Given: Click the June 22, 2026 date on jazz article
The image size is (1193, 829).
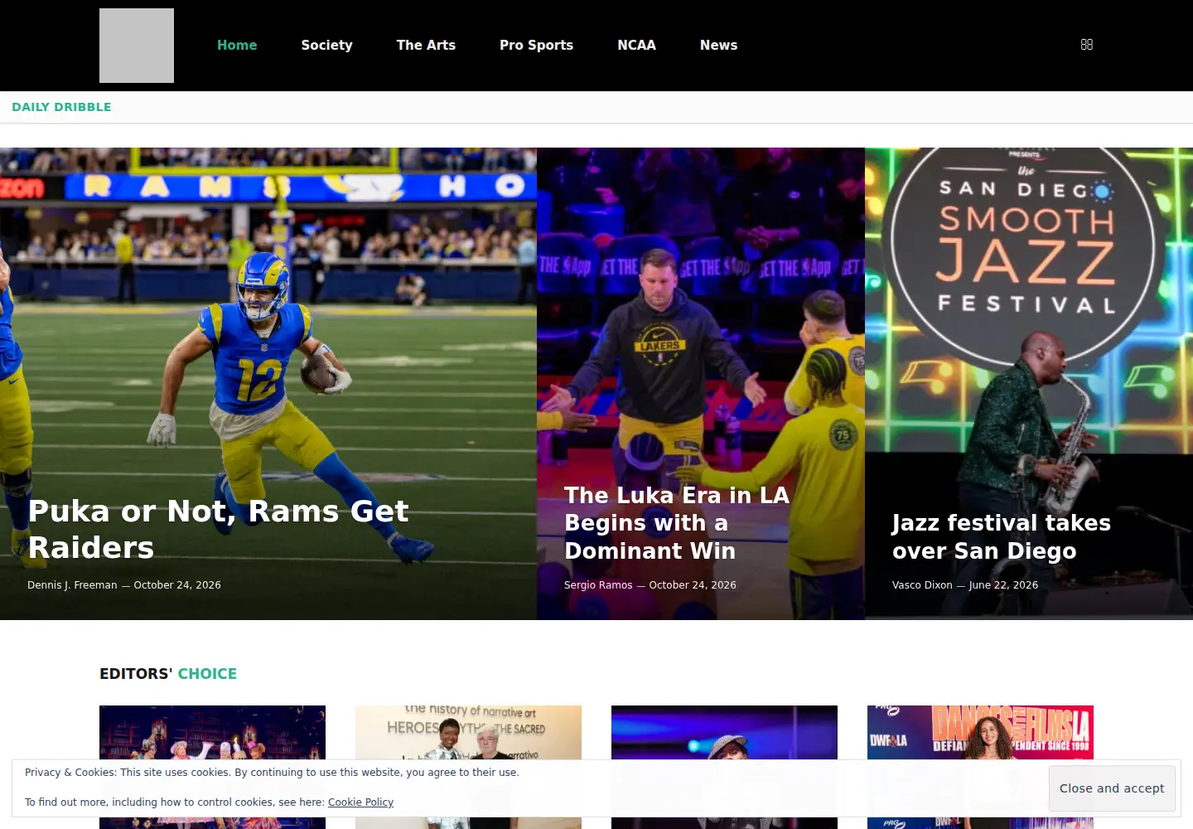Looking at the screenshot, I should [x=1003, y=585].
